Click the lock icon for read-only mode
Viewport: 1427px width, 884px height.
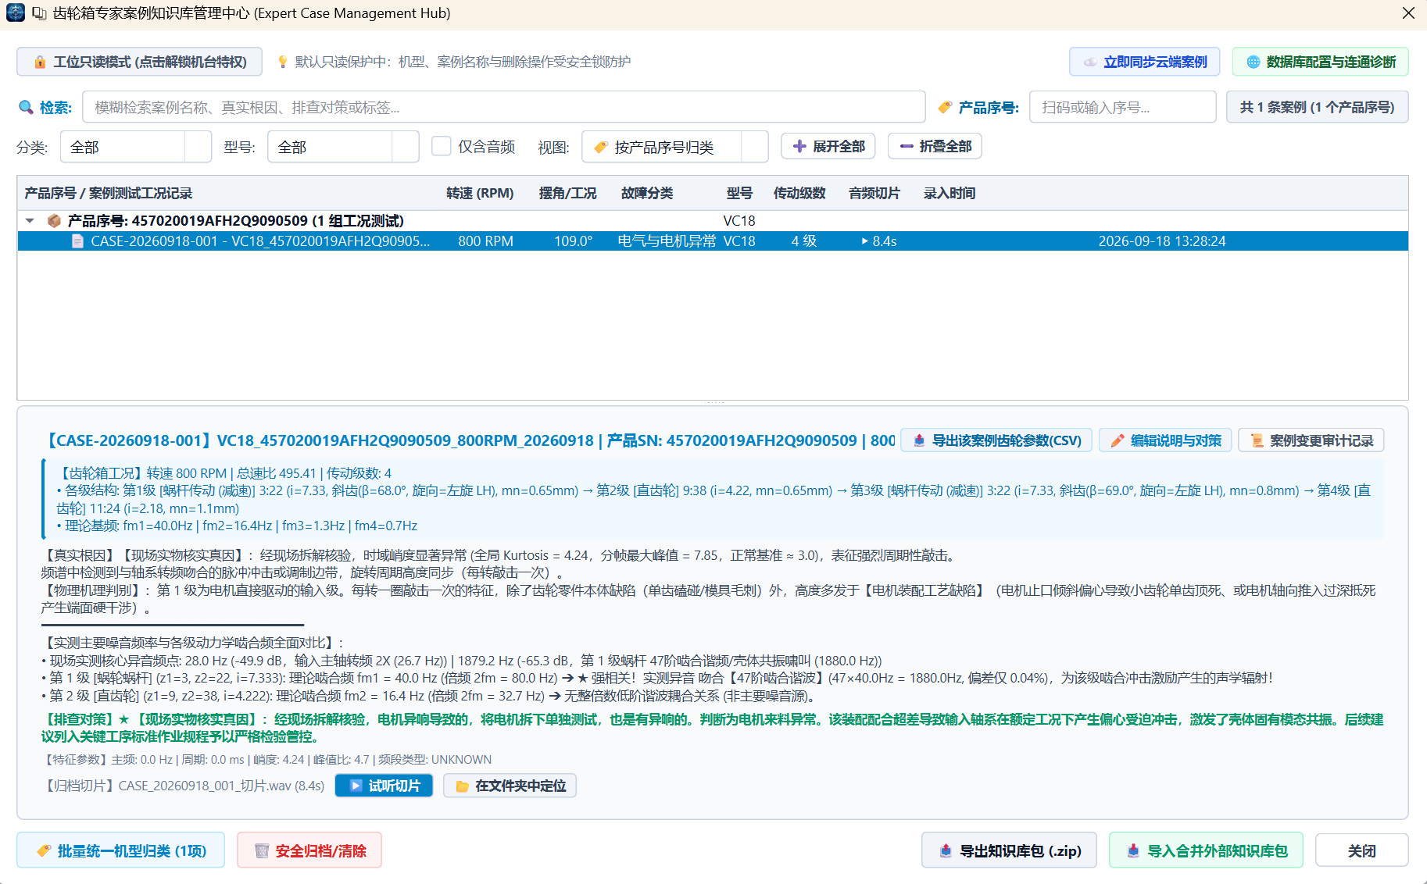(x=40, y=62)
